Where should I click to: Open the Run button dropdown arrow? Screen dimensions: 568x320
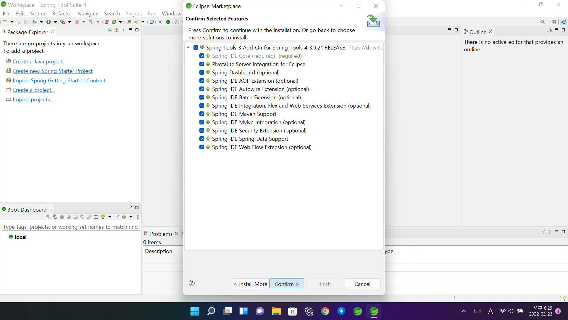click(55, 22)
